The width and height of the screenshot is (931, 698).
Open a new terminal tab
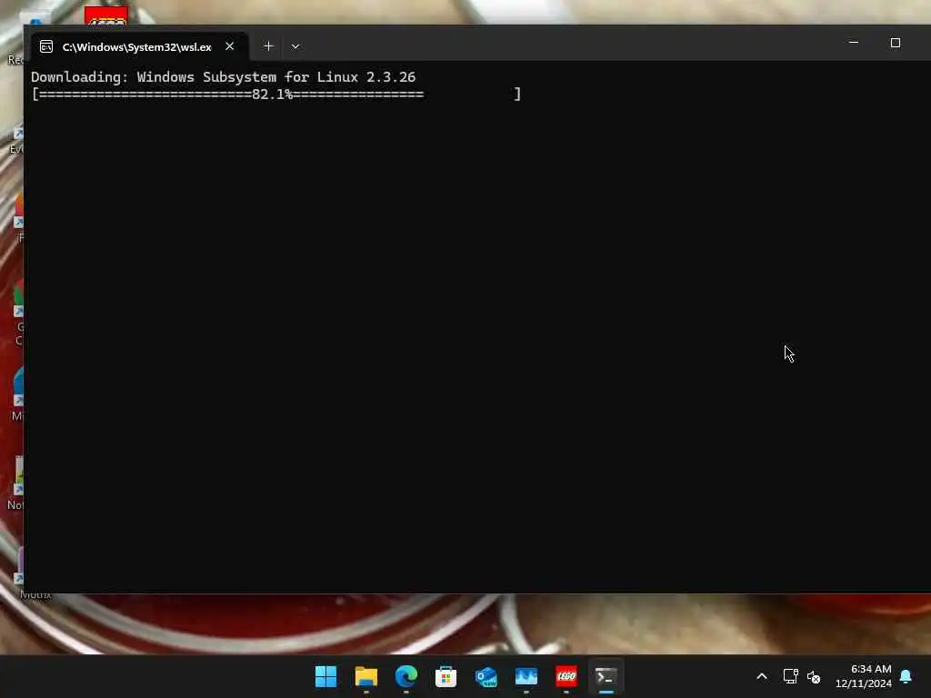(x=268, y=46)
